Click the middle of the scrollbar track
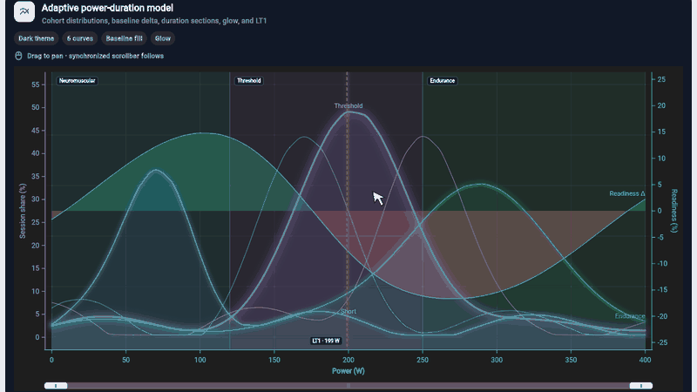The image size is (697, 392). click(348, 386)
